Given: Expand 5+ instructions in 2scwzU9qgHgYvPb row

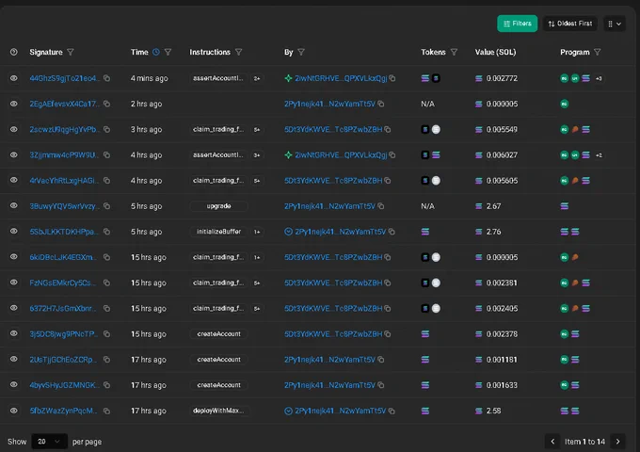Looking at the screenshot, I should [257, 129].
